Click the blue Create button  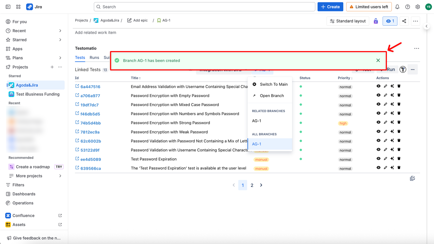coord(330,7)
